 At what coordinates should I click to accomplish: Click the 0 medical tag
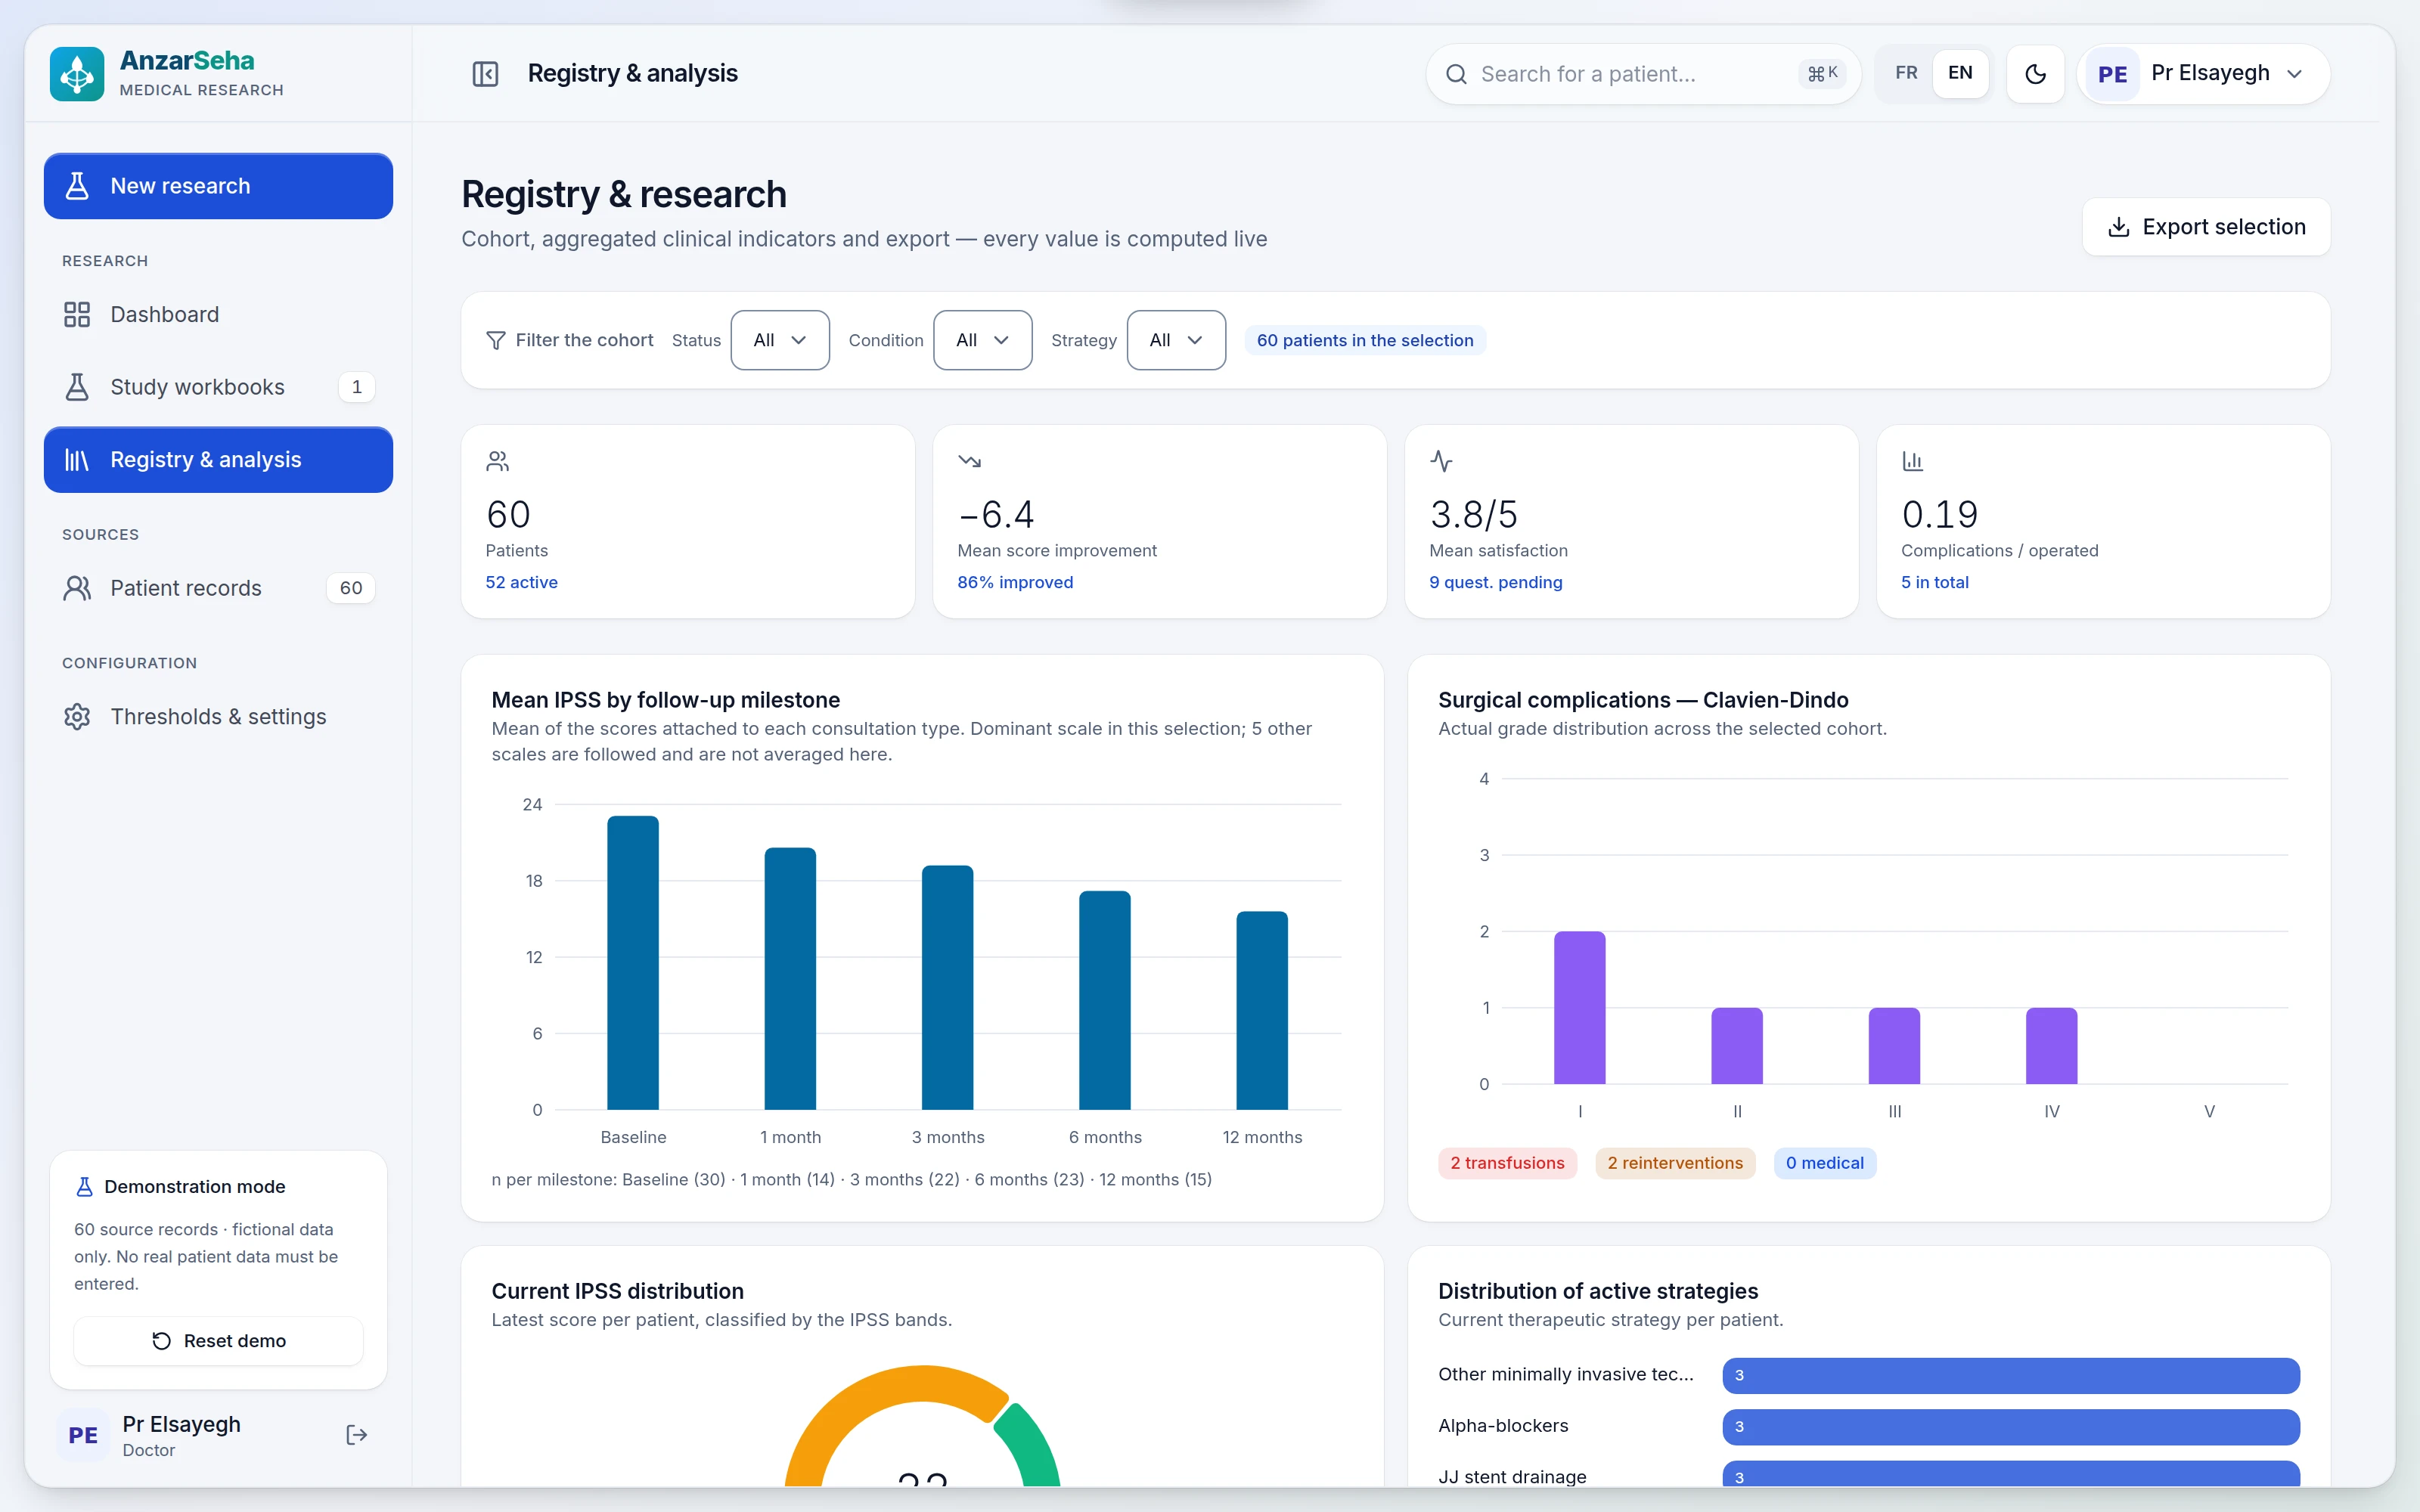point(1825,1163)
